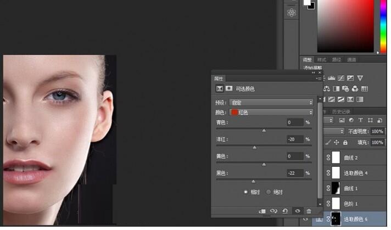Select the 相对 (Relative) radio button
The height and width of the screenshot is (230, 391).
[x=245, y=192]
